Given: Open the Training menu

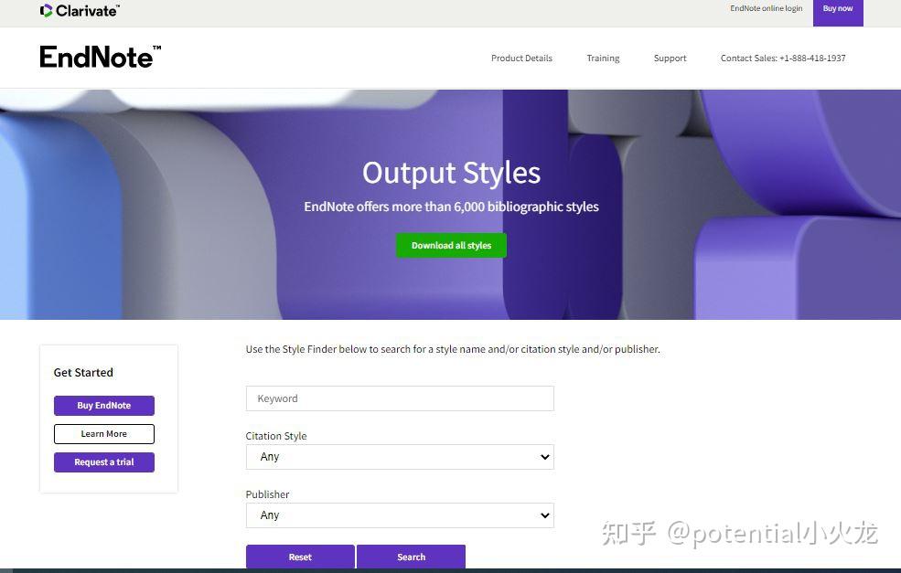Looking at the screenshot, I should pos(603,58).
